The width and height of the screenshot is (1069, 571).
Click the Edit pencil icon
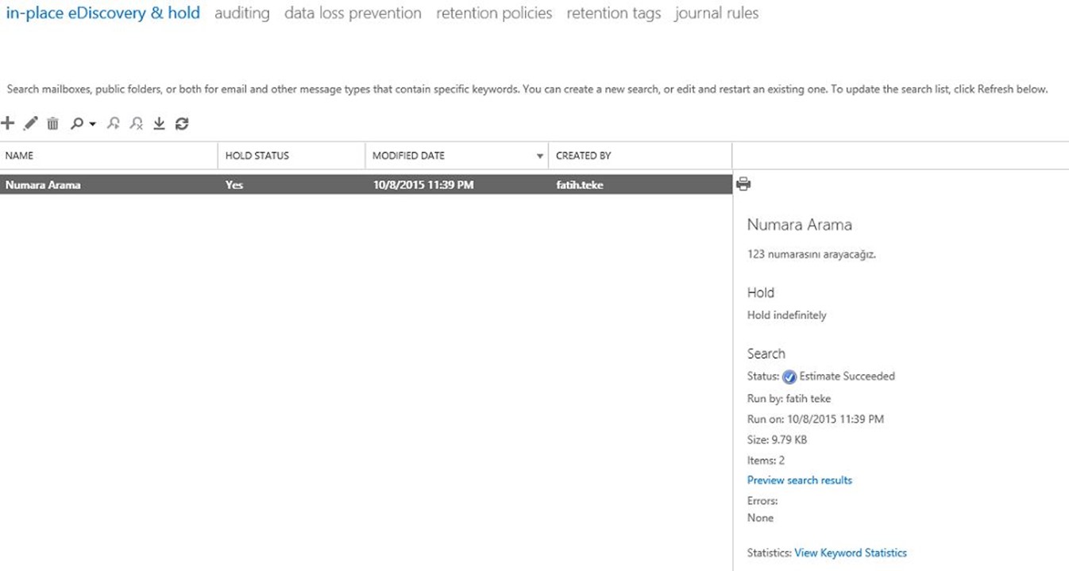[x=30, y=123]
